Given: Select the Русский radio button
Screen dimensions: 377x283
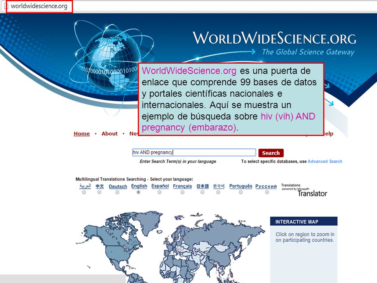Looking at the screenshot, I should (267, 192).
